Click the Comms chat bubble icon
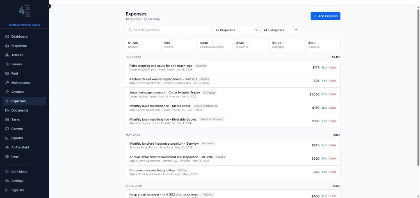Image resolution: width=420 pixels, height=198 pixels. tap(7, 129)
